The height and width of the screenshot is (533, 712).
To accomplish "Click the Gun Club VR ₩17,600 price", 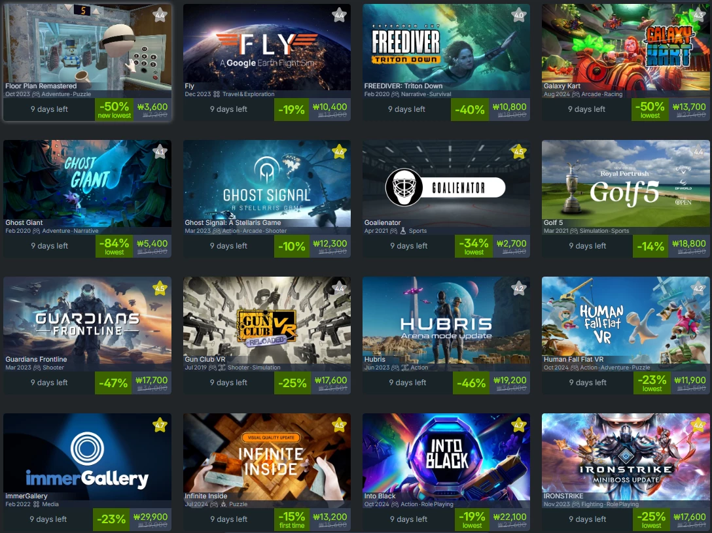I will (330, 380).
